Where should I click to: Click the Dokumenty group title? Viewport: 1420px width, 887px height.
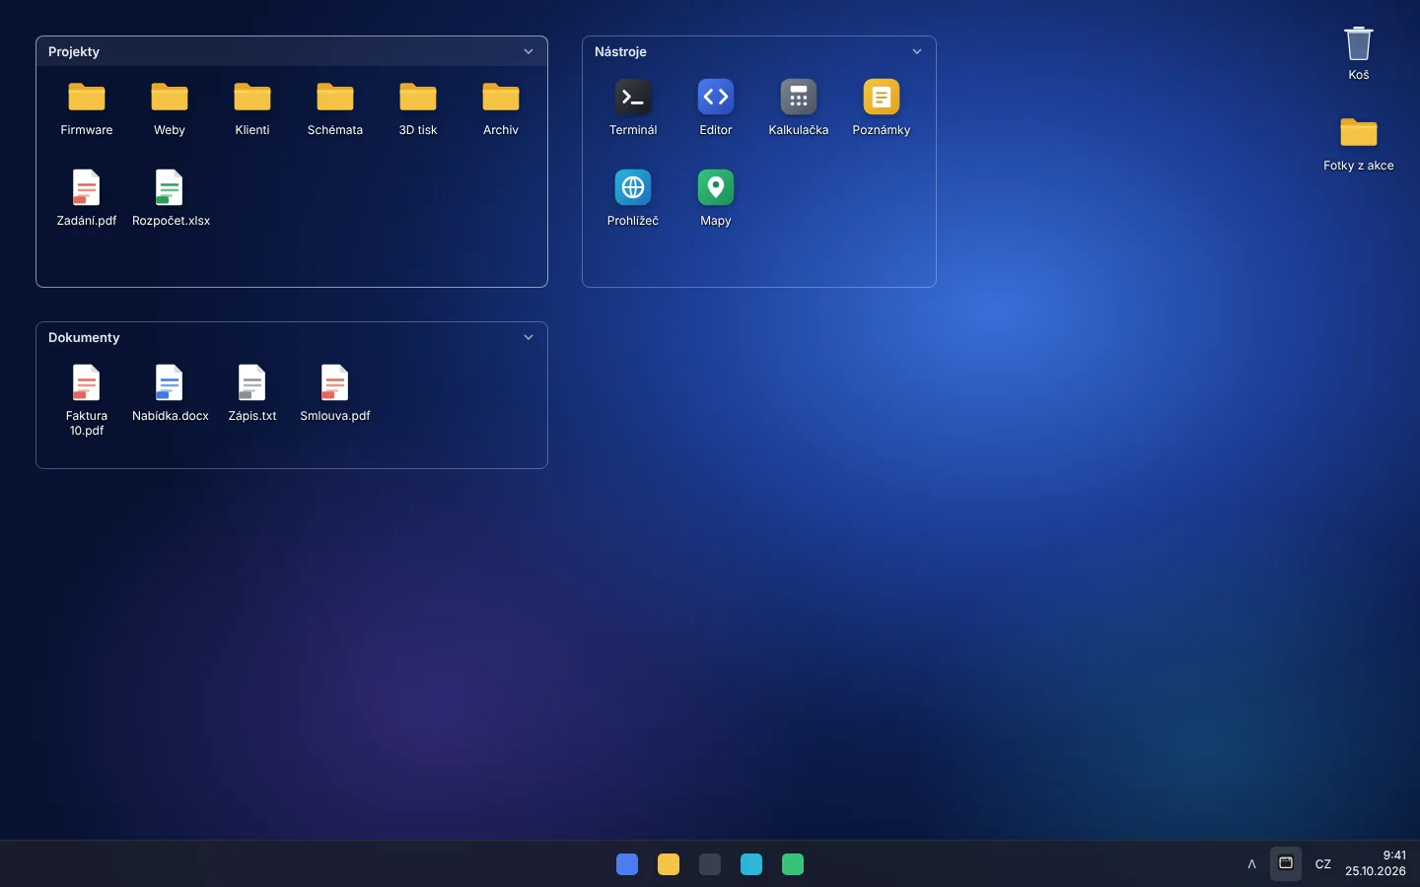point(84,337)
